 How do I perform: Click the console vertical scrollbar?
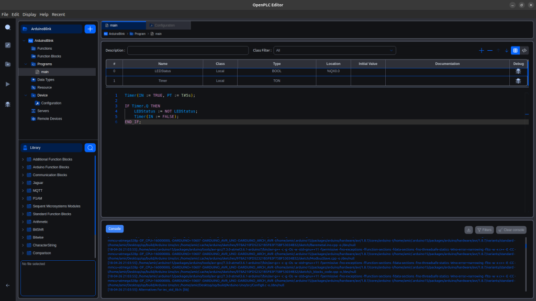click(526, 264)
